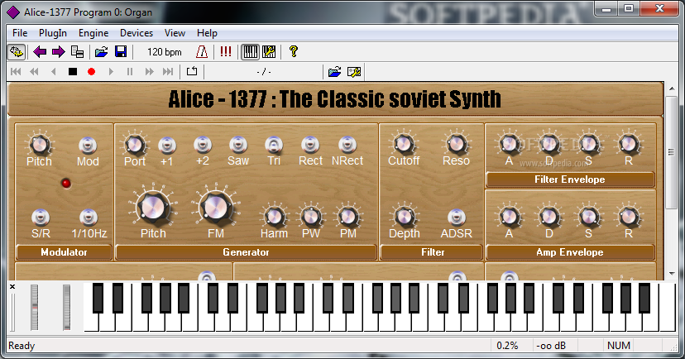Click the large FM knob
Image resolution: width=685 pixels, height=359 pixels.
tap(216, 207)
